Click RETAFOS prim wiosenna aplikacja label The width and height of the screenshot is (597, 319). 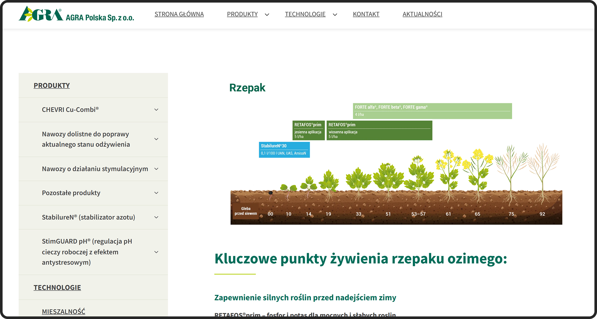[379, 131]
